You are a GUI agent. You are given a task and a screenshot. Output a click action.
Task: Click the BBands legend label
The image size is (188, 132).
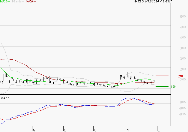17,1
